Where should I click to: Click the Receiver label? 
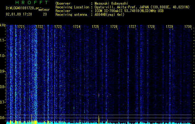[63, 11]
